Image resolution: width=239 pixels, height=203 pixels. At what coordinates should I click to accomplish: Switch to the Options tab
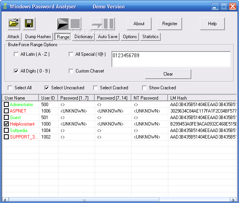pos(130,37)
